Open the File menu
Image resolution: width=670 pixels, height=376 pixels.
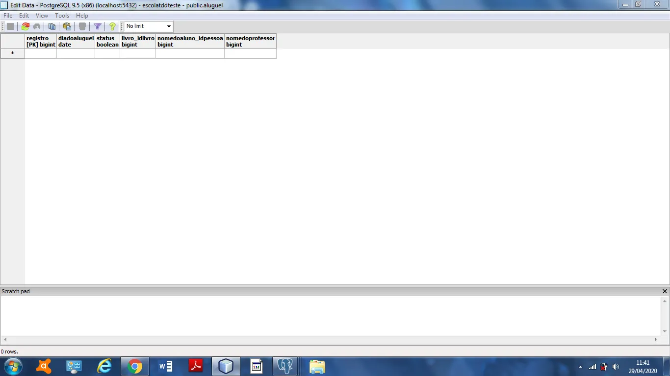point(8,16)
